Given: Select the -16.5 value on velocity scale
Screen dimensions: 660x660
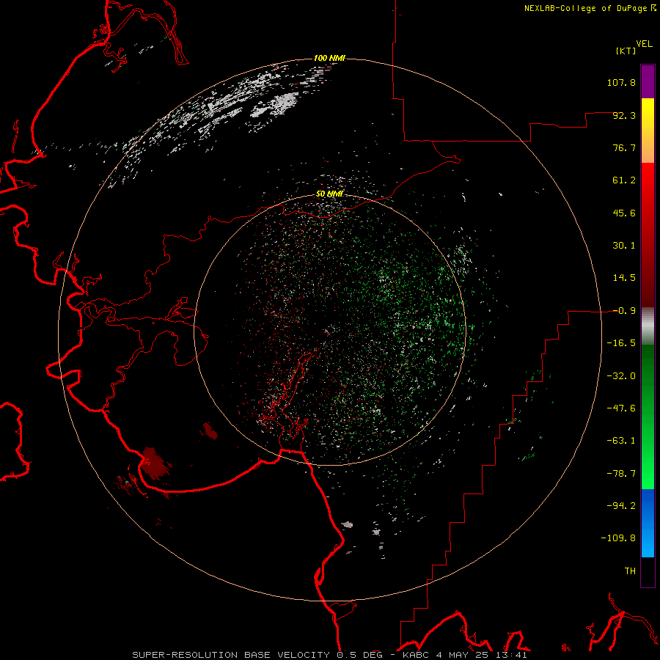Looking at the screenshot, I should pyautogui.click(x=621, y=343).
